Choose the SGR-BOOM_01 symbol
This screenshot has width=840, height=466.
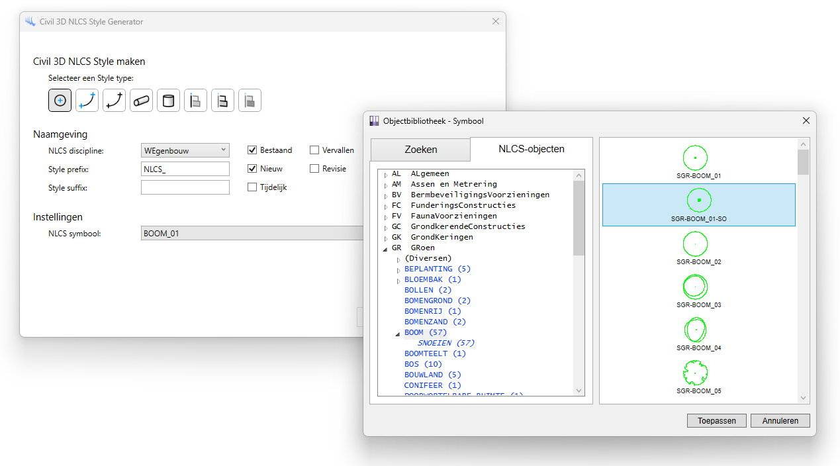[x=695, y=162]
